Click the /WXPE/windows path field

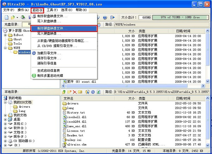click(x=161, y=24)
